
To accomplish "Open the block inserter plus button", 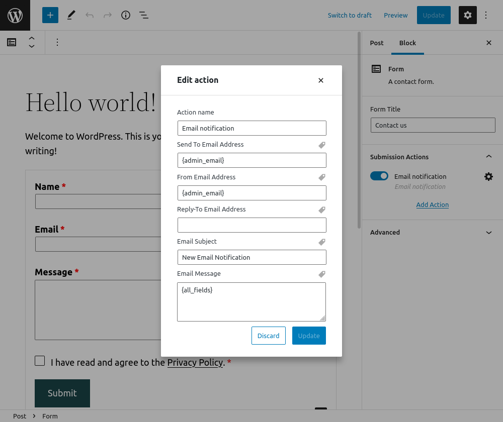I will pyautogui.click(x=50, y=15).
